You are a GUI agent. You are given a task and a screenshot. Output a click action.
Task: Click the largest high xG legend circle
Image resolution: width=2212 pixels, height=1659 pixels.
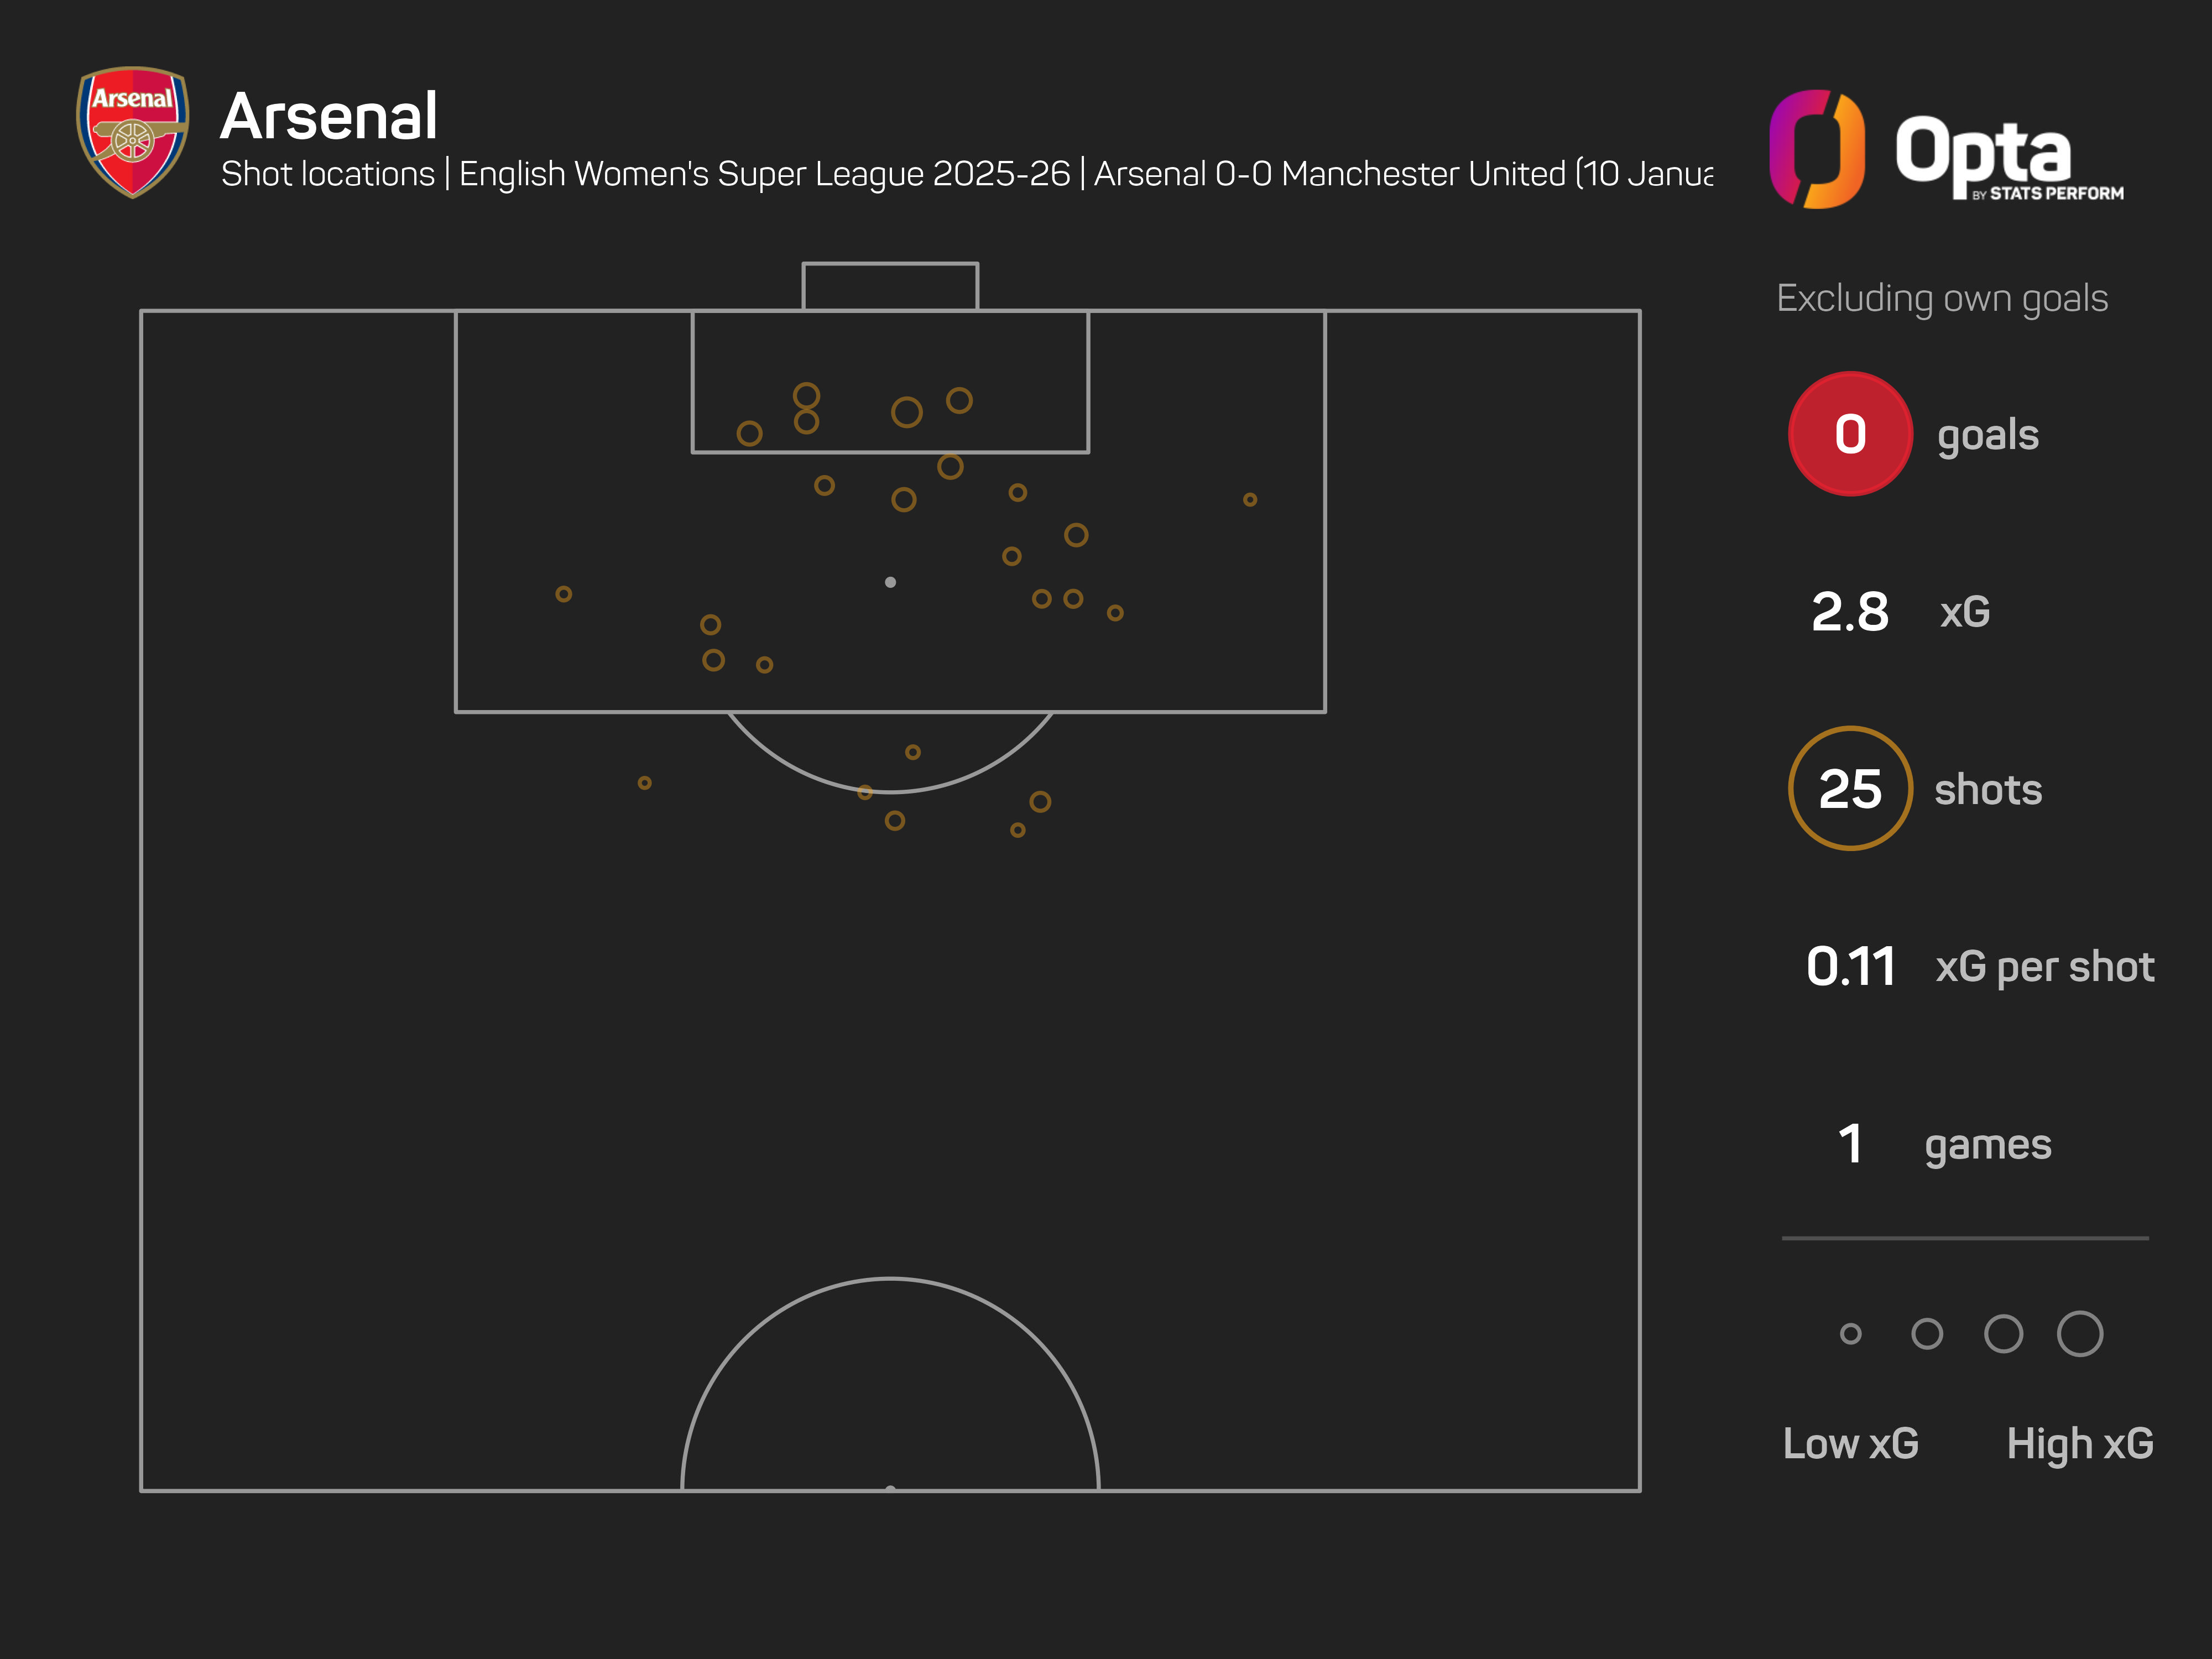point(2080,1334)
